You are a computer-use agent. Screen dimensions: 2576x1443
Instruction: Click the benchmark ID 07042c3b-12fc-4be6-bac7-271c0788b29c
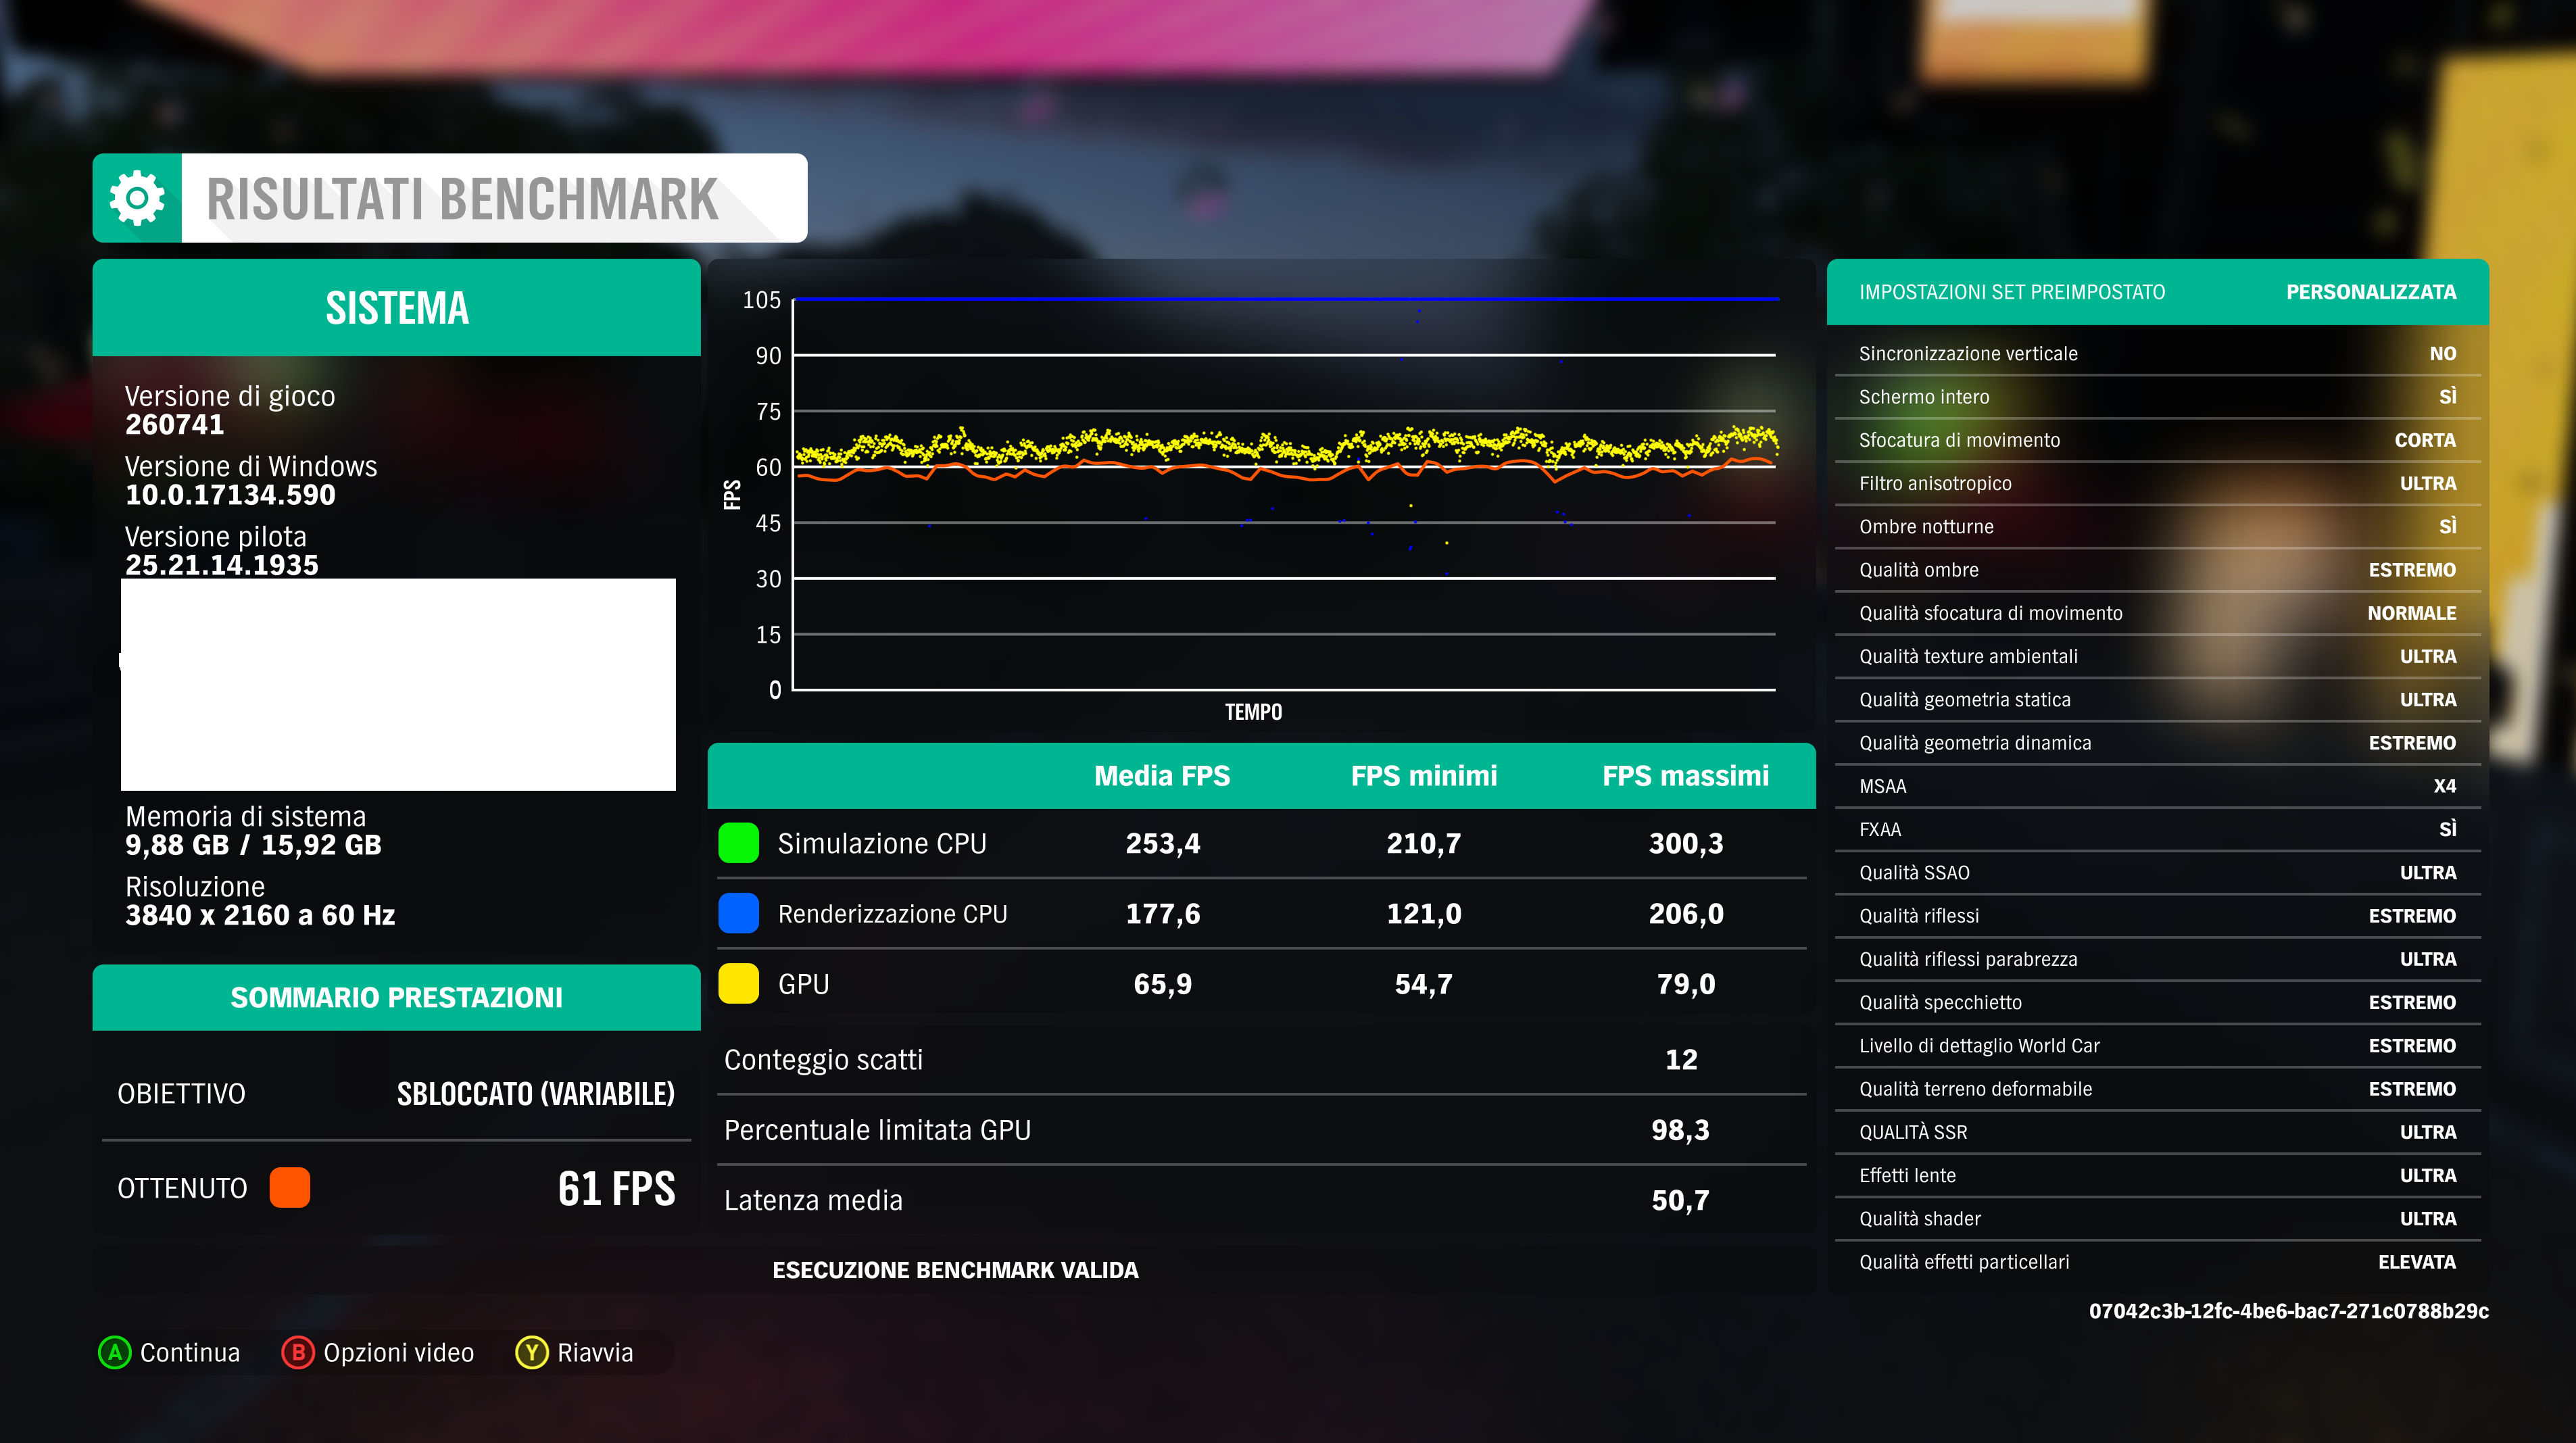coord(2289,1311)
